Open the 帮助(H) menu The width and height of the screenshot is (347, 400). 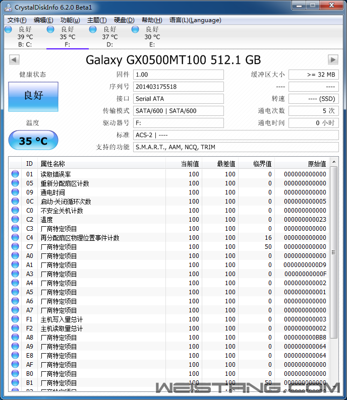coord(152,20)
